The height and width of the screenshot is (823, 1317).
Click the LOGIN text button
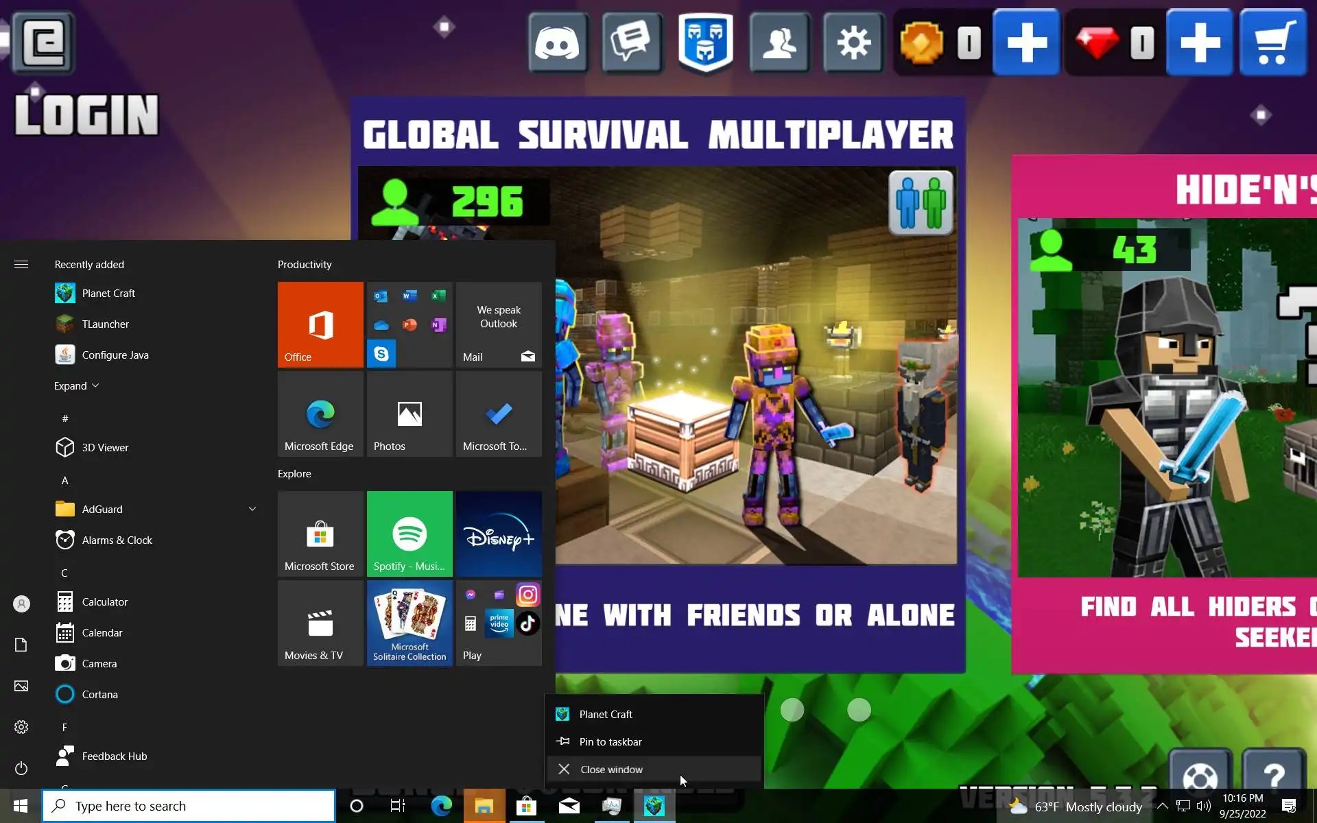click(87, 115)
